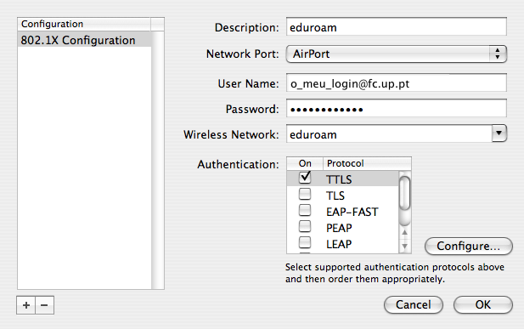Add a new configuration with plus button

point(25,305)
